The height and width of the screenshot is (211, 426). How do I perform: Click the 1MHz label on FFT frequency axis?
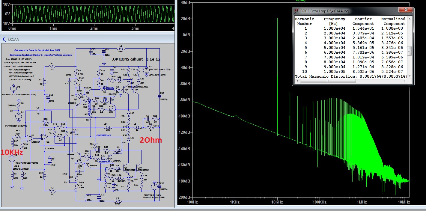coord(362,202)
